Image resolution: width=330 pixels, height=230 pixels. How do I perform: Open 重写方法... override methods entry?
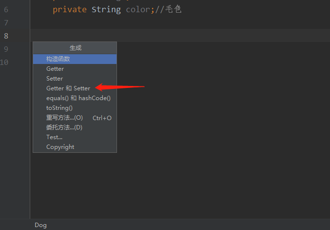click(64, 118)
